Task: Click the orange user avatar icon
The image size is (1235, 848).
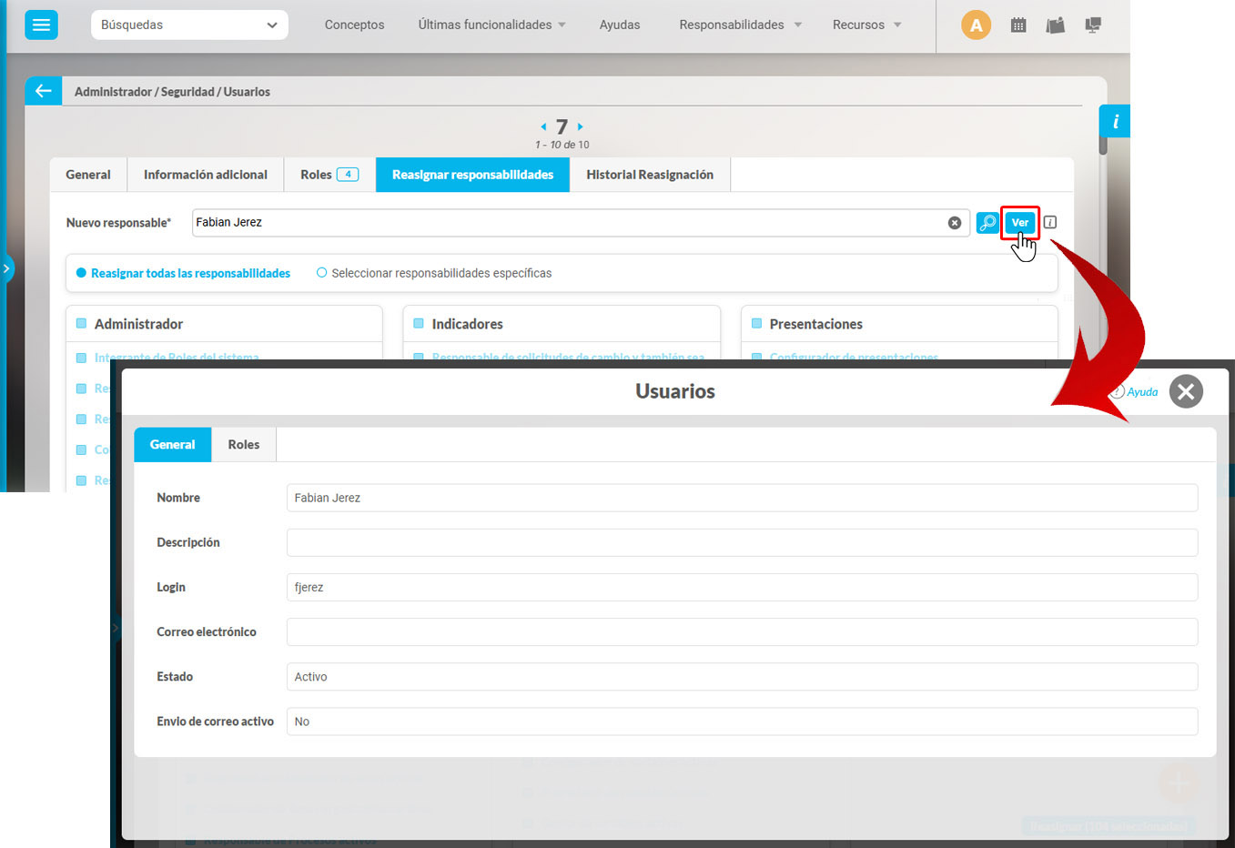Action: point(976,25)
